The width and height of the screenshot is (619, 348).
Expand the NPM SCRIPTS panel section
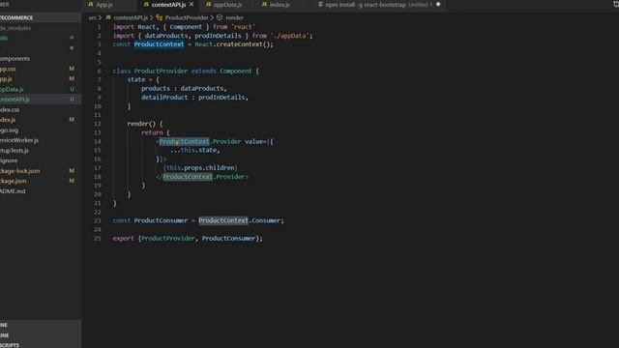pyautogui.click(x=41, y=345)
